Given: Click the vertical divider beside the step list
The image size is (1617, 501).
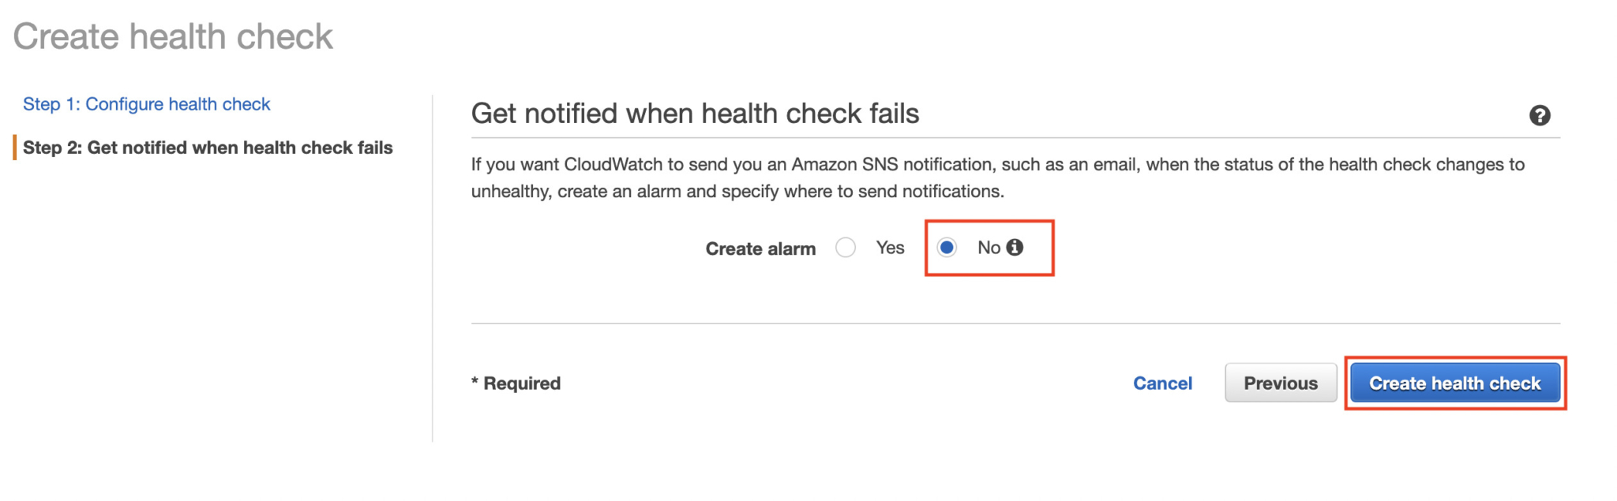Looking at the screenshot, I should (x=433, y=268).
